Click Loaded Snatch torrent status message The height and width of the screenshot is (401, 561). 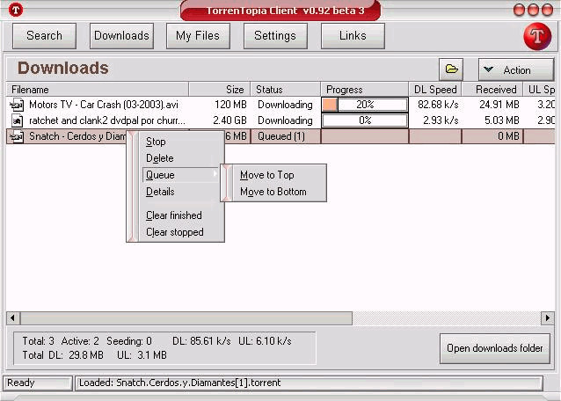point(179,383)
